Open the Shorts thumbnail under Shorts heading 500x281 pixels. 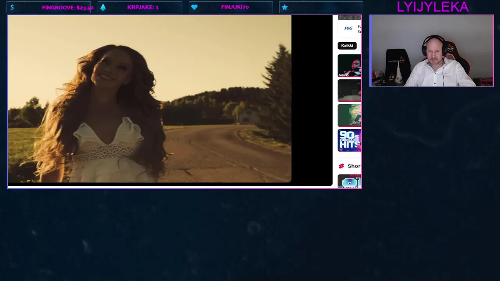[349, 181]
